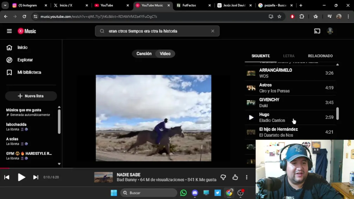The height and width of the screenshot is (199, 354).
Task: Open the hamburger guide menu
Action: (x=9, y=31)
